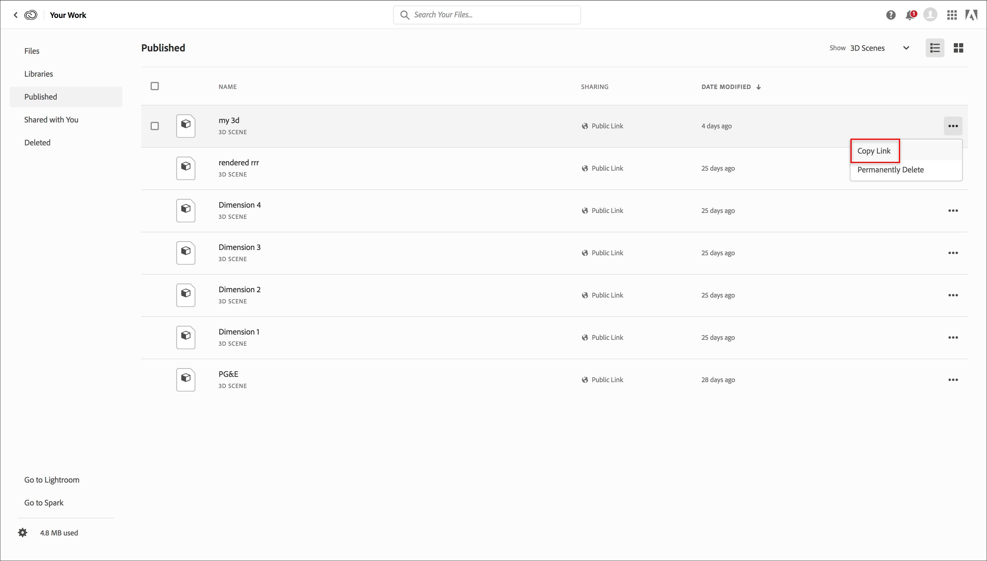Open the user profile avatar
Viewport: 987px width, 561px height.
pos(930,15)
